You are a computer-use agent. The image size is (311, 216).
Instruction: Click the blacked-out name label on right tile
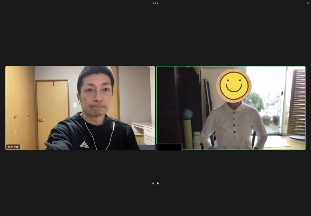169,147
